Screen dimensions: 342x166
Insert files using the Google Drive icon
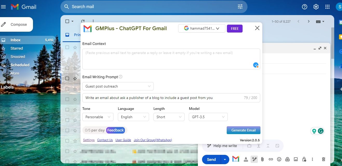[x=287, y=159]
